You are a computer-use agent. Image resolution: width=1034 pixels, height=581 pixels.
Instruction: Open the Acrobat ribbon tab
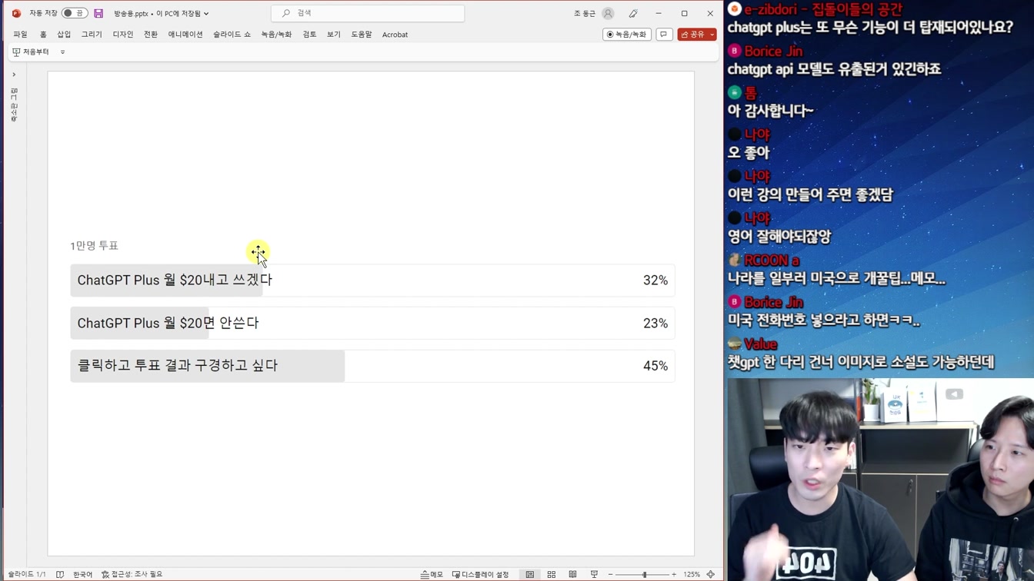pos(395,35)
